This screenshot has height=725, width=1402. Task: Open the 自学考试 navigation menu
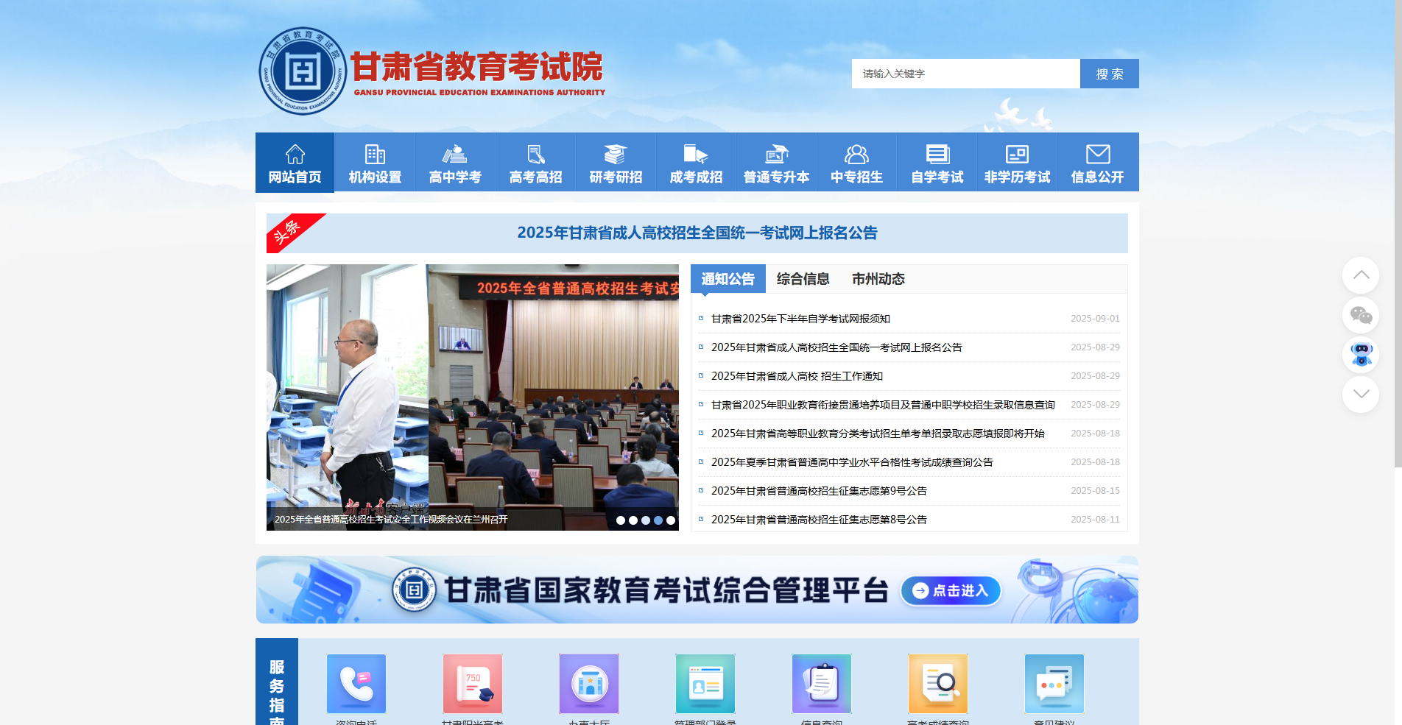[x=937, y=162]
